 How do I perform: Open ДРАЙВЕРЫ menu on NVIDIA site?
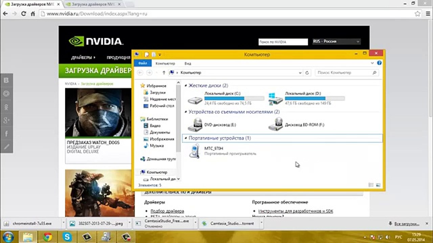[x=83, y=58]
